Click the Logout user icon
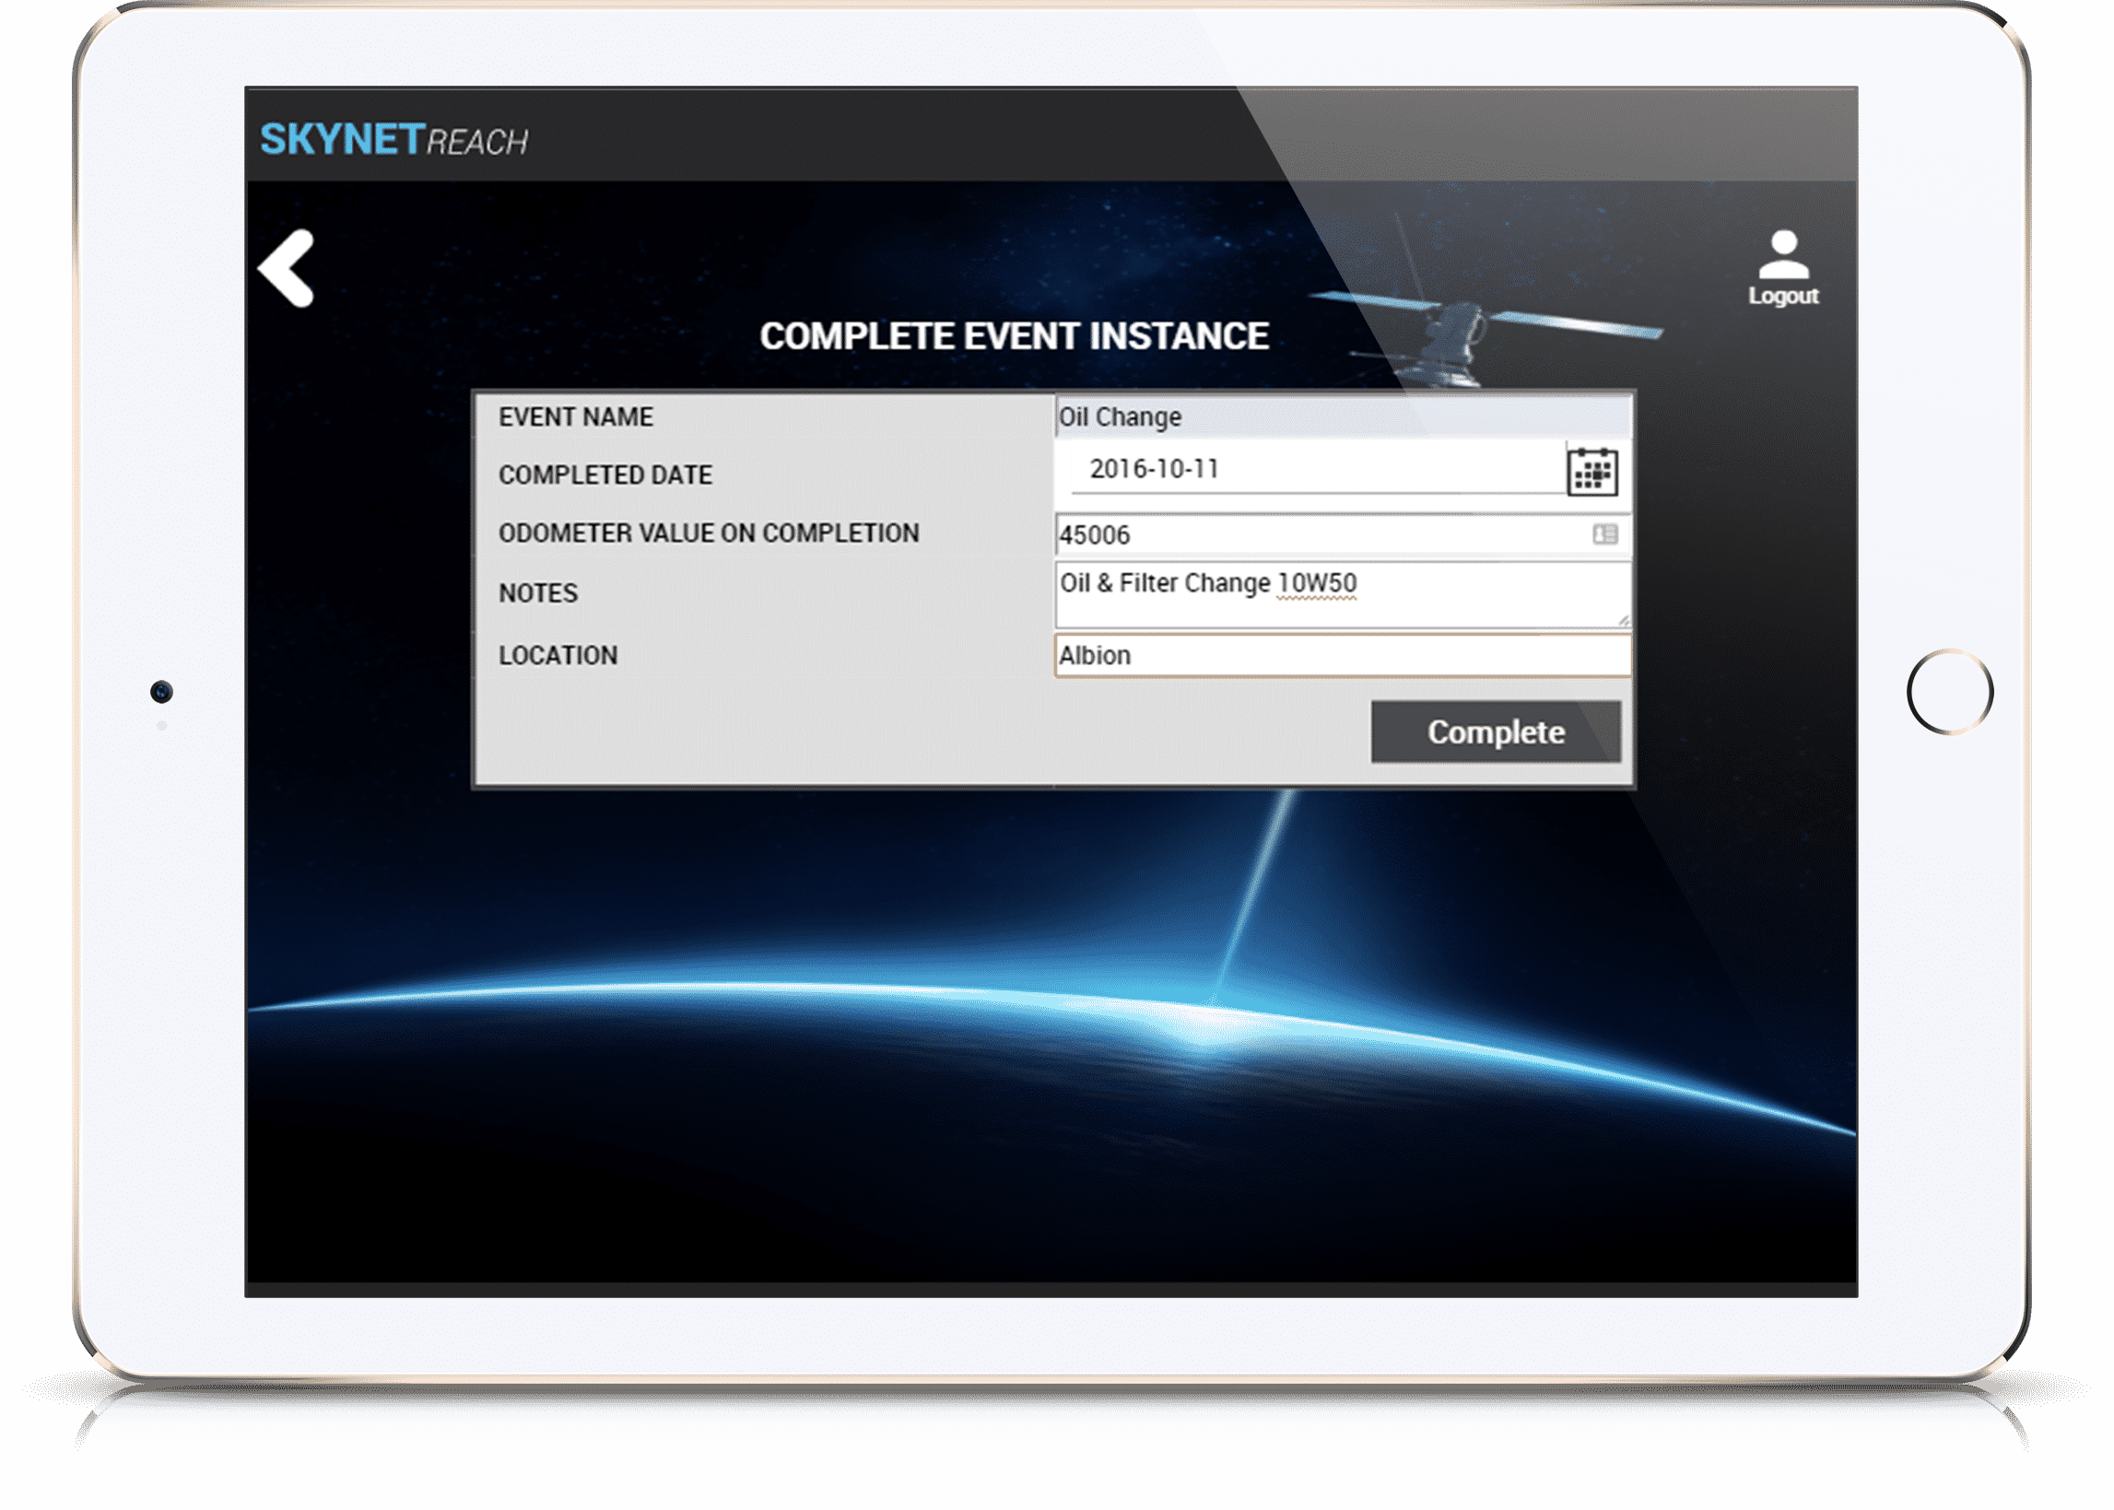The image size is (2114, 1510). click(1782, 255)
